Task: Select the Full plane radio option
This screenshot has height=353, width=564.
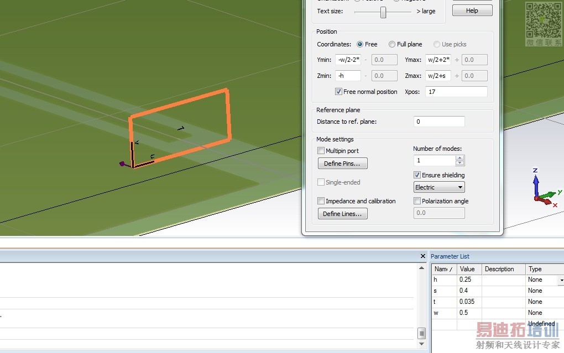Action: coord(391,44)
